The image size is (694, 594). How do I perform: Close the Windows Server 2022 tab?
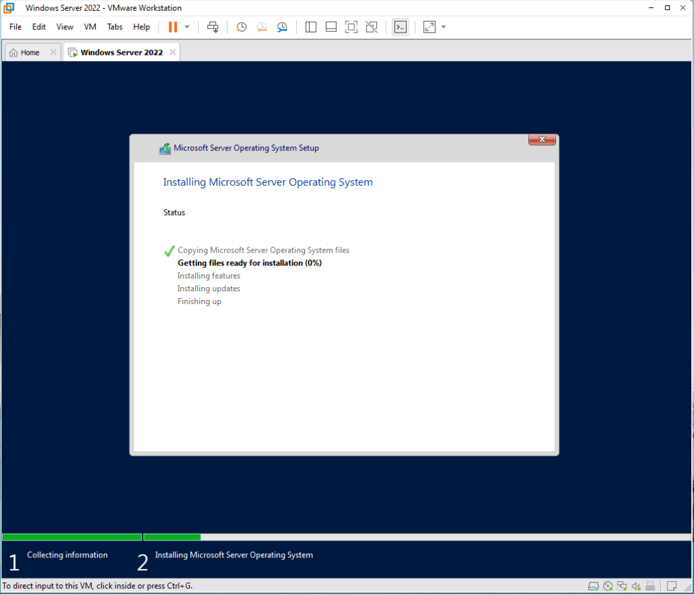(173, 52)
